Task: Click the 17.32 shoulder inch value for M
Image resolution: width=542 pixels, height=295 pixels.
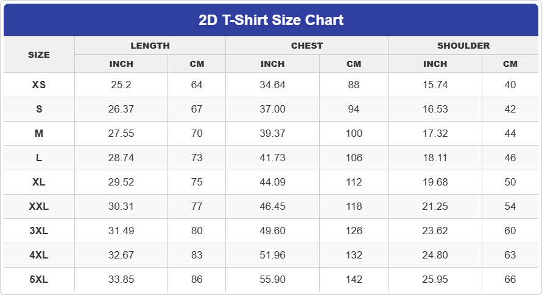Action: [435, 134]
